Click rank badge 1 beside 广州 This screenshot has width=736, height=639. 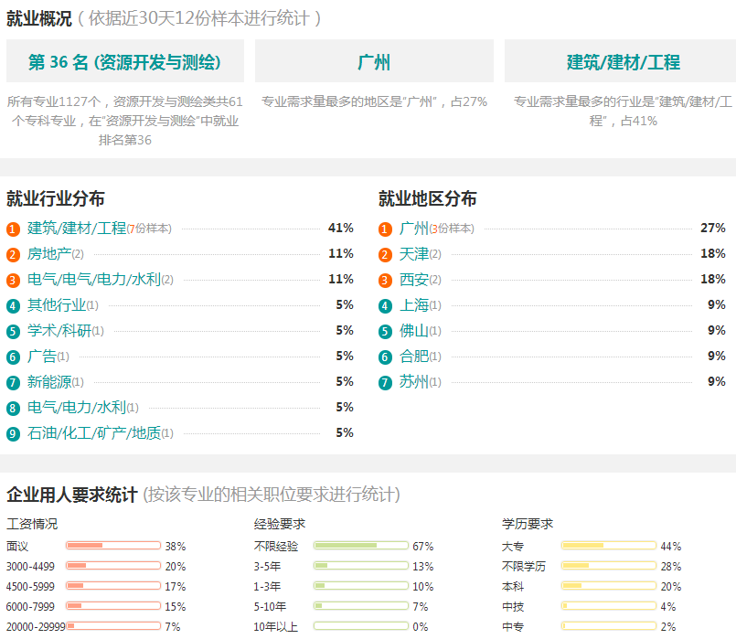point(385,229)
